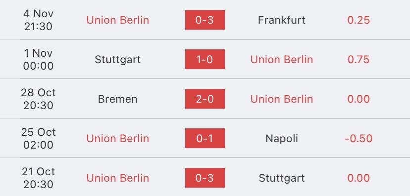Image resolution: width=410 pixels, height=196 pixels.
Task: Click Union Berlin in the 21 Oct match
Action: point(118,178)
